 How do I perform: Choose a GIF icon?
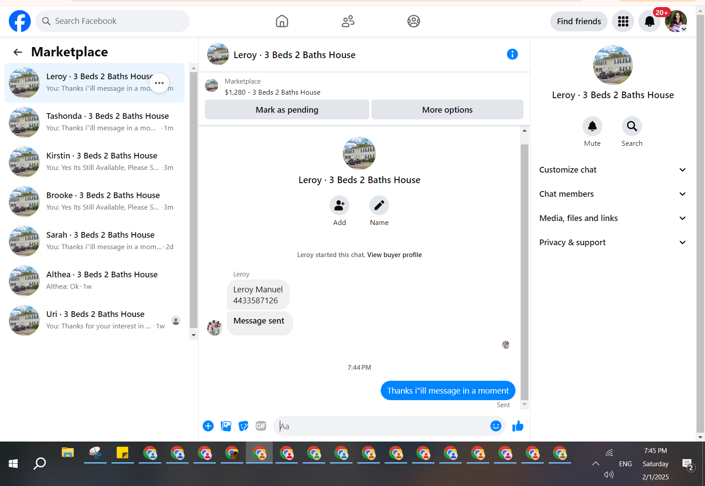(261, 426)
